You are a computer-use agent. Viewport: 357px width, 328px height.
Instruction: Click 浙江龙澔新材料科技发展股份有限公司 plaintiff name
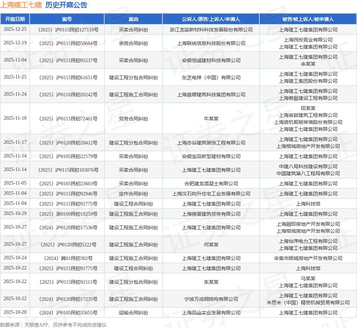coord(211,30)
